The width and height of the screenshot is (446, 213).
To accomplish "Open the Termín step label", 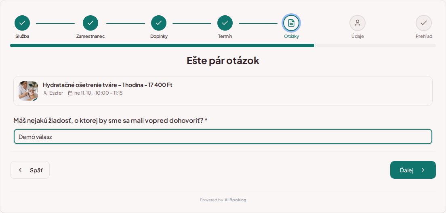I will tap(225, 36).
